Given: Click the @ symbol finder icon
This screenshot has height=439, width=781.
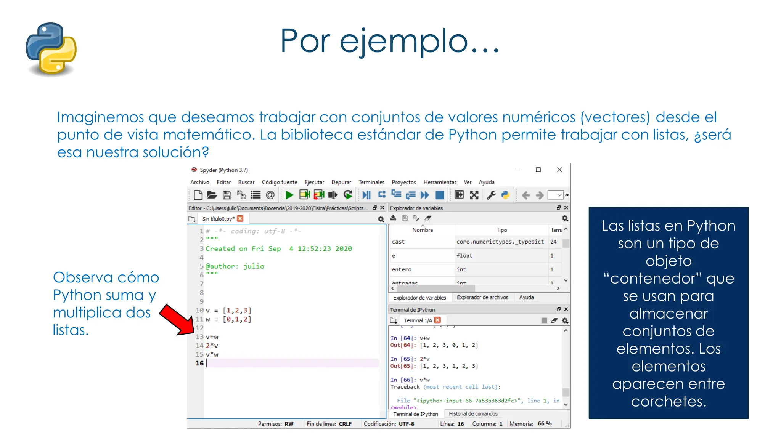Looking at the screenshot, I should click(x=270, y=195).
